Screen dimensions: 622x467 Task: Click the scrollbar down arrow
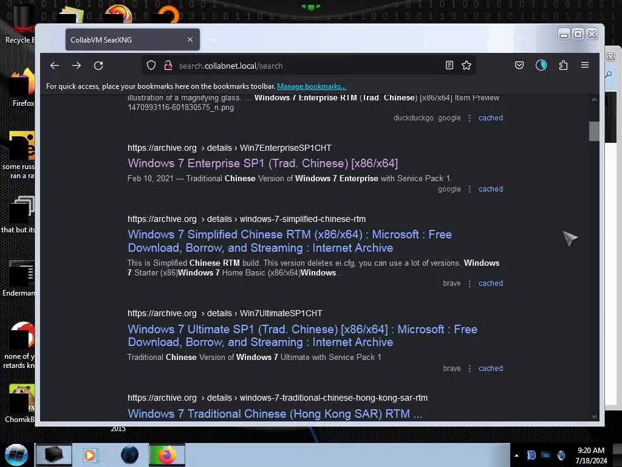pyautogui.click(x=594, y=416)
